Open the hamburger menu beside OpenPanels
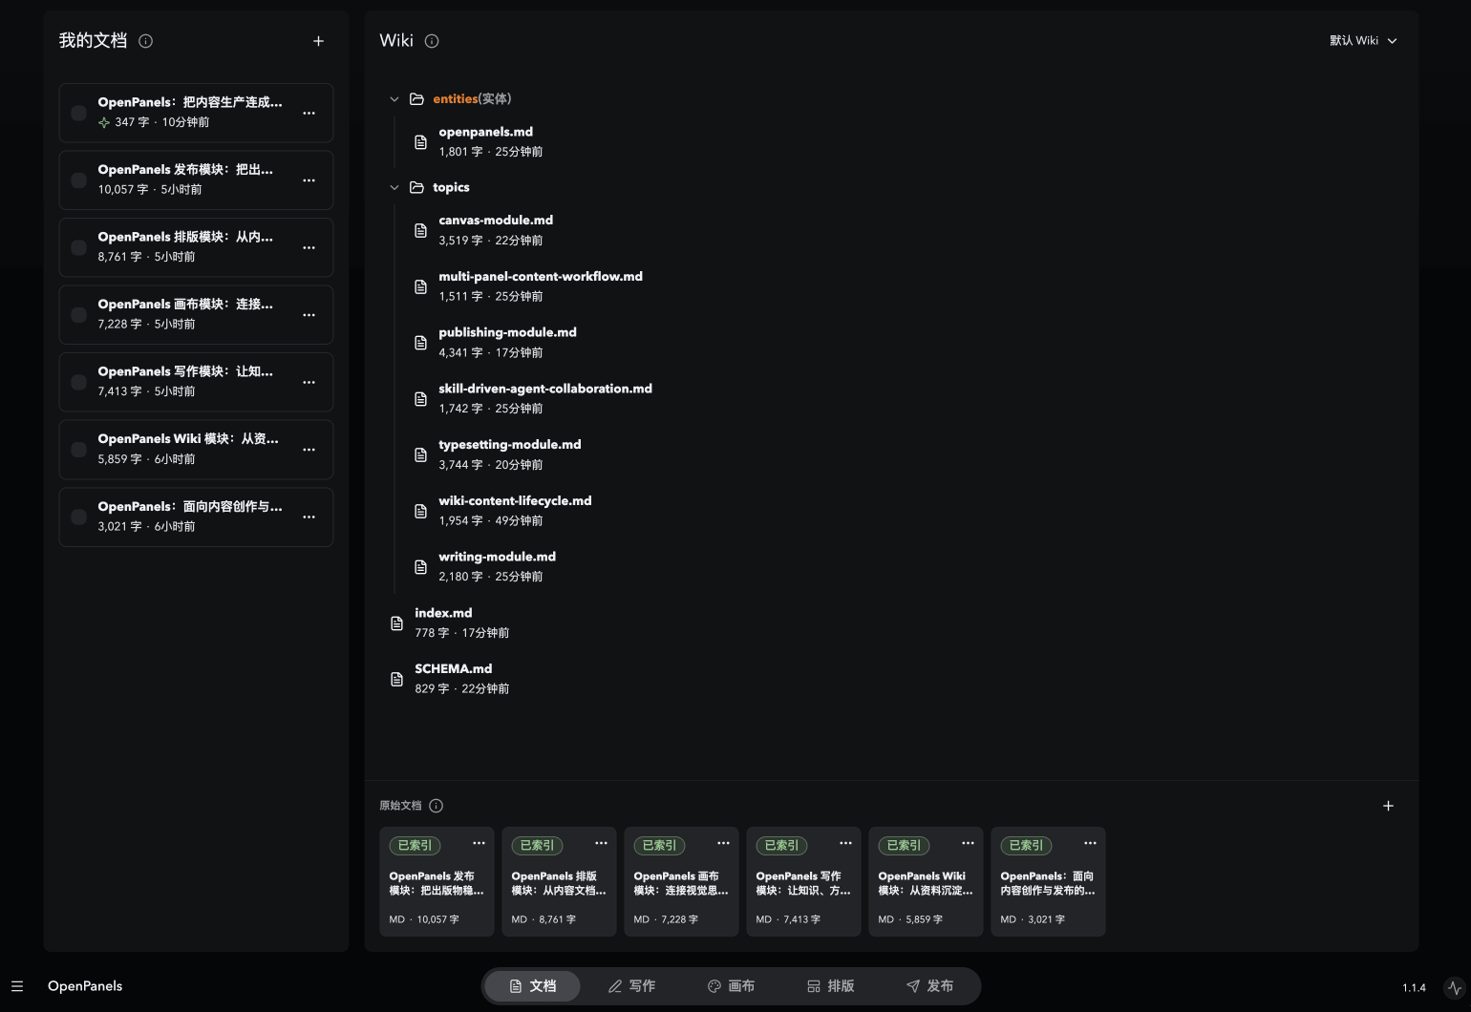Viewport: 1471px width, 1012px height. coord(17,986)
